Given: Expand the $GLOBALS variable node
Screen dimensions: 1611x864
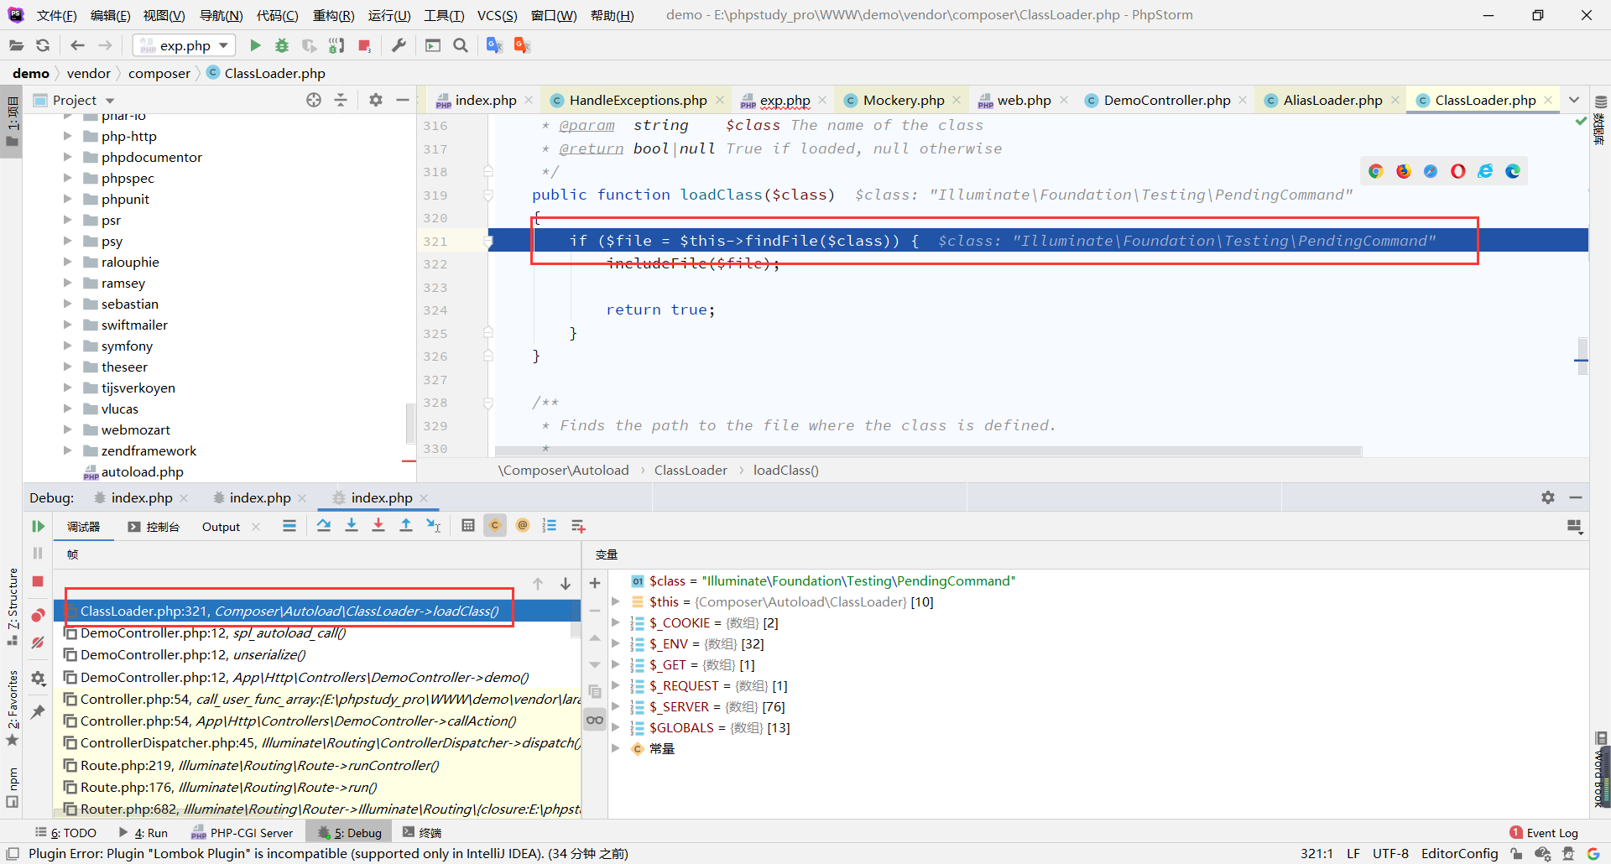Looking at the screenshot, I should 616,728.
